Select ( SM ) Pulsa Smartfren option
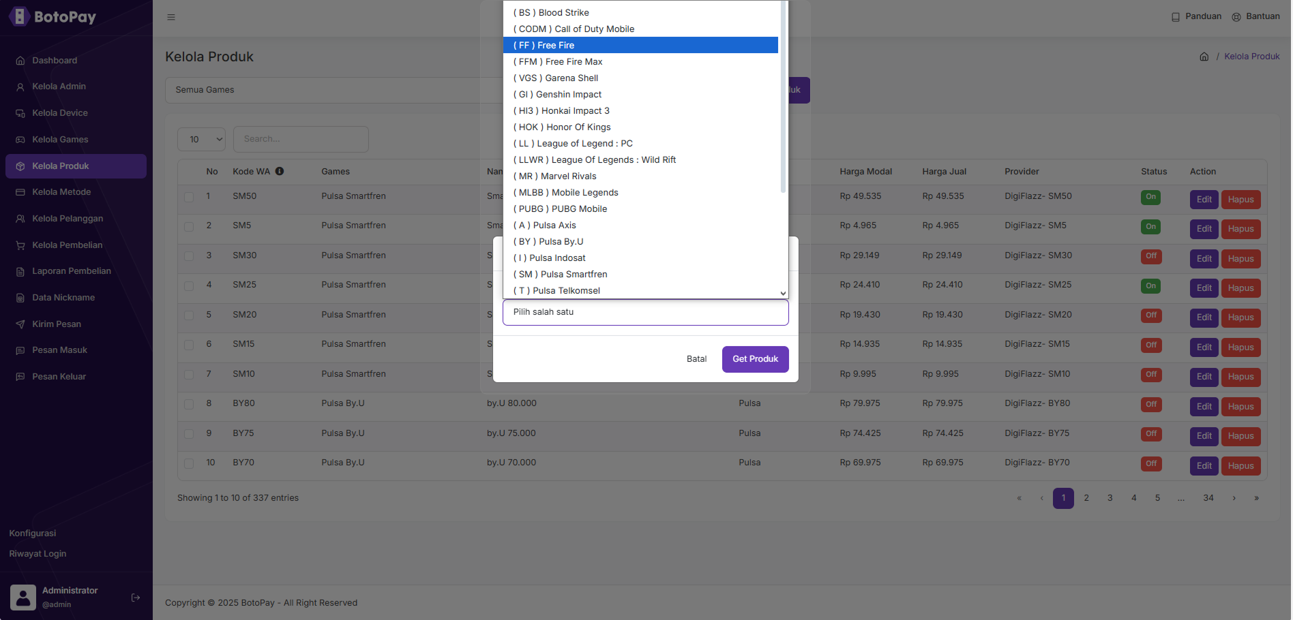 point(640,274)
